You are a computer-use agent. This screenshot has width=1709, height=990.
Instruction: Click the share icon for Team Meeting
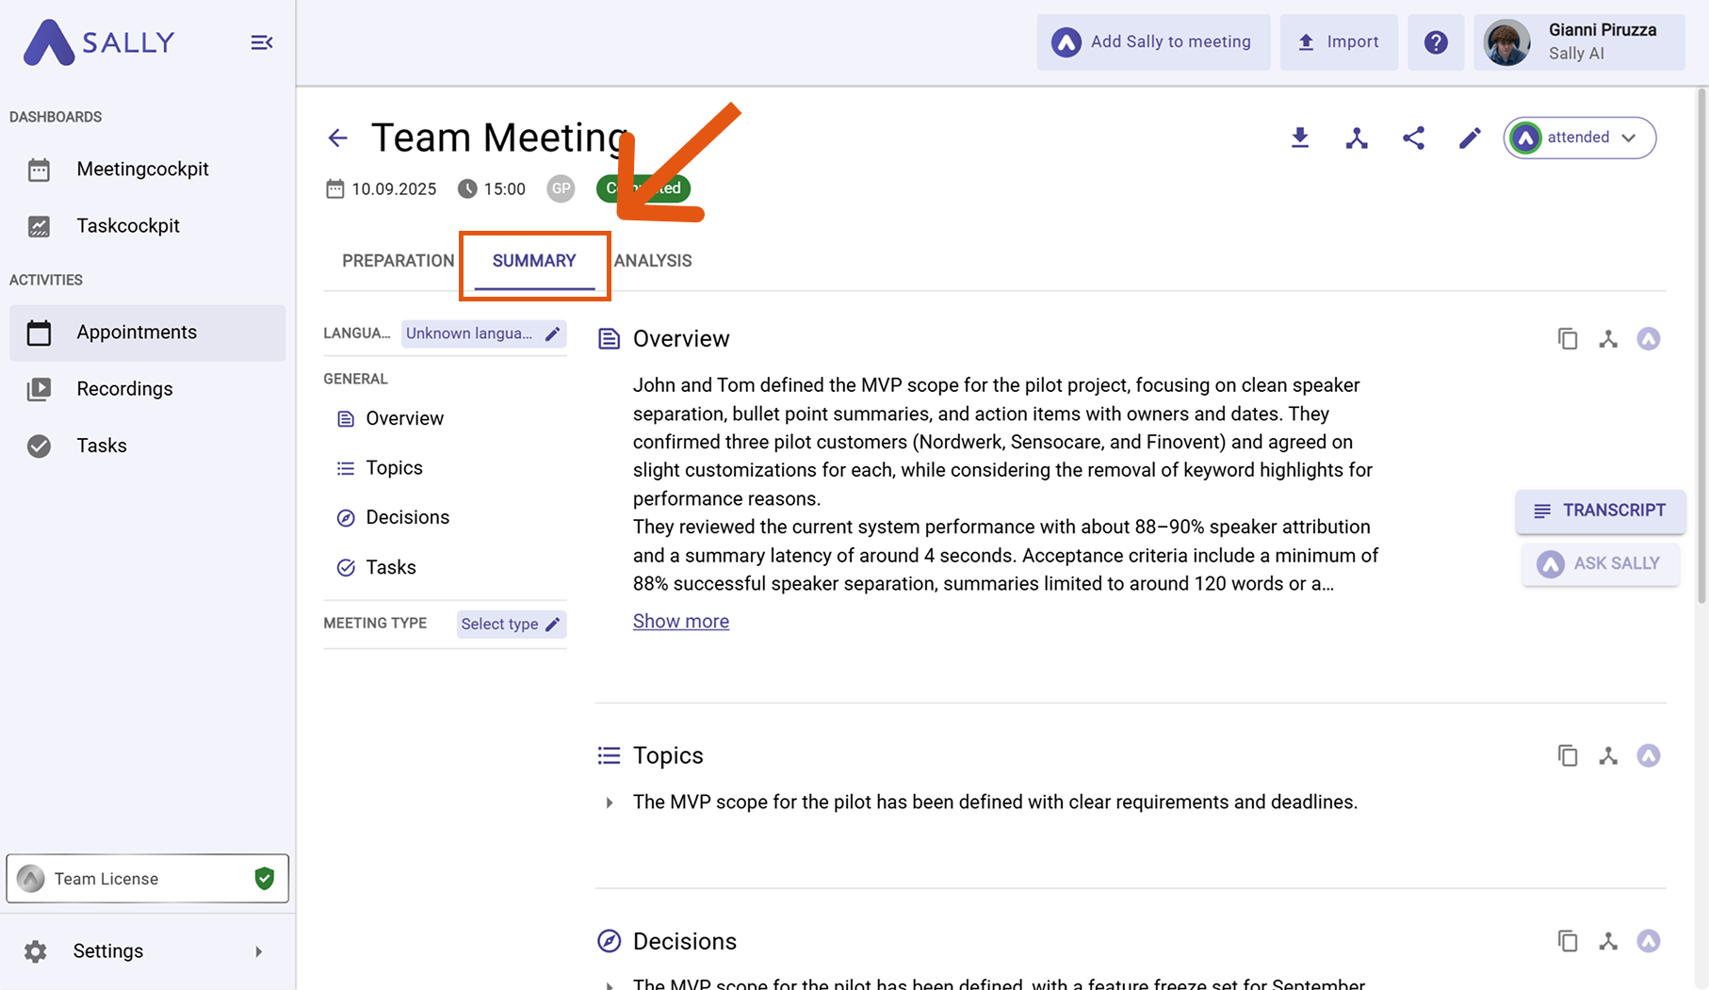(x=1413, y=138)
